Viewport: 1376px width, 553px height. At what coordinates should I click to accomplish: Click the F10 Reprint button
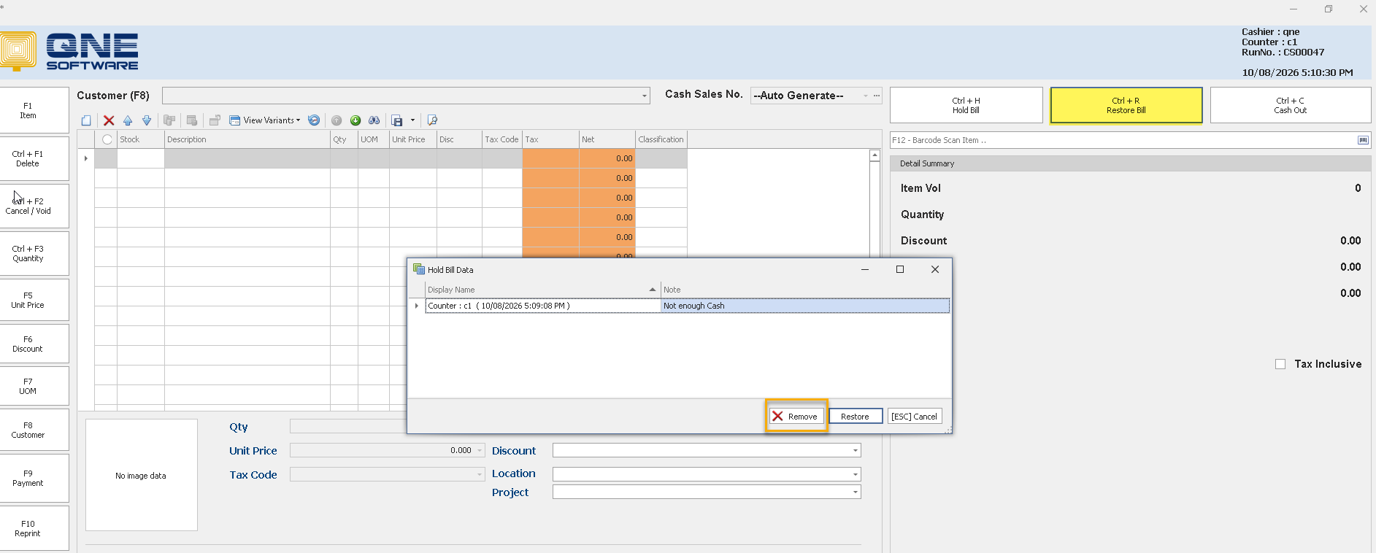(x=34, y=528)
